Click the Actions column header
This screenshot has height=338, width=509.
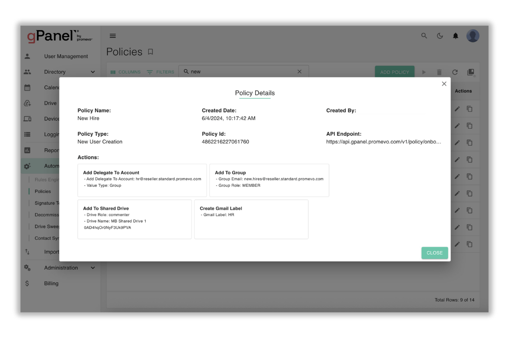click(463, 91)
